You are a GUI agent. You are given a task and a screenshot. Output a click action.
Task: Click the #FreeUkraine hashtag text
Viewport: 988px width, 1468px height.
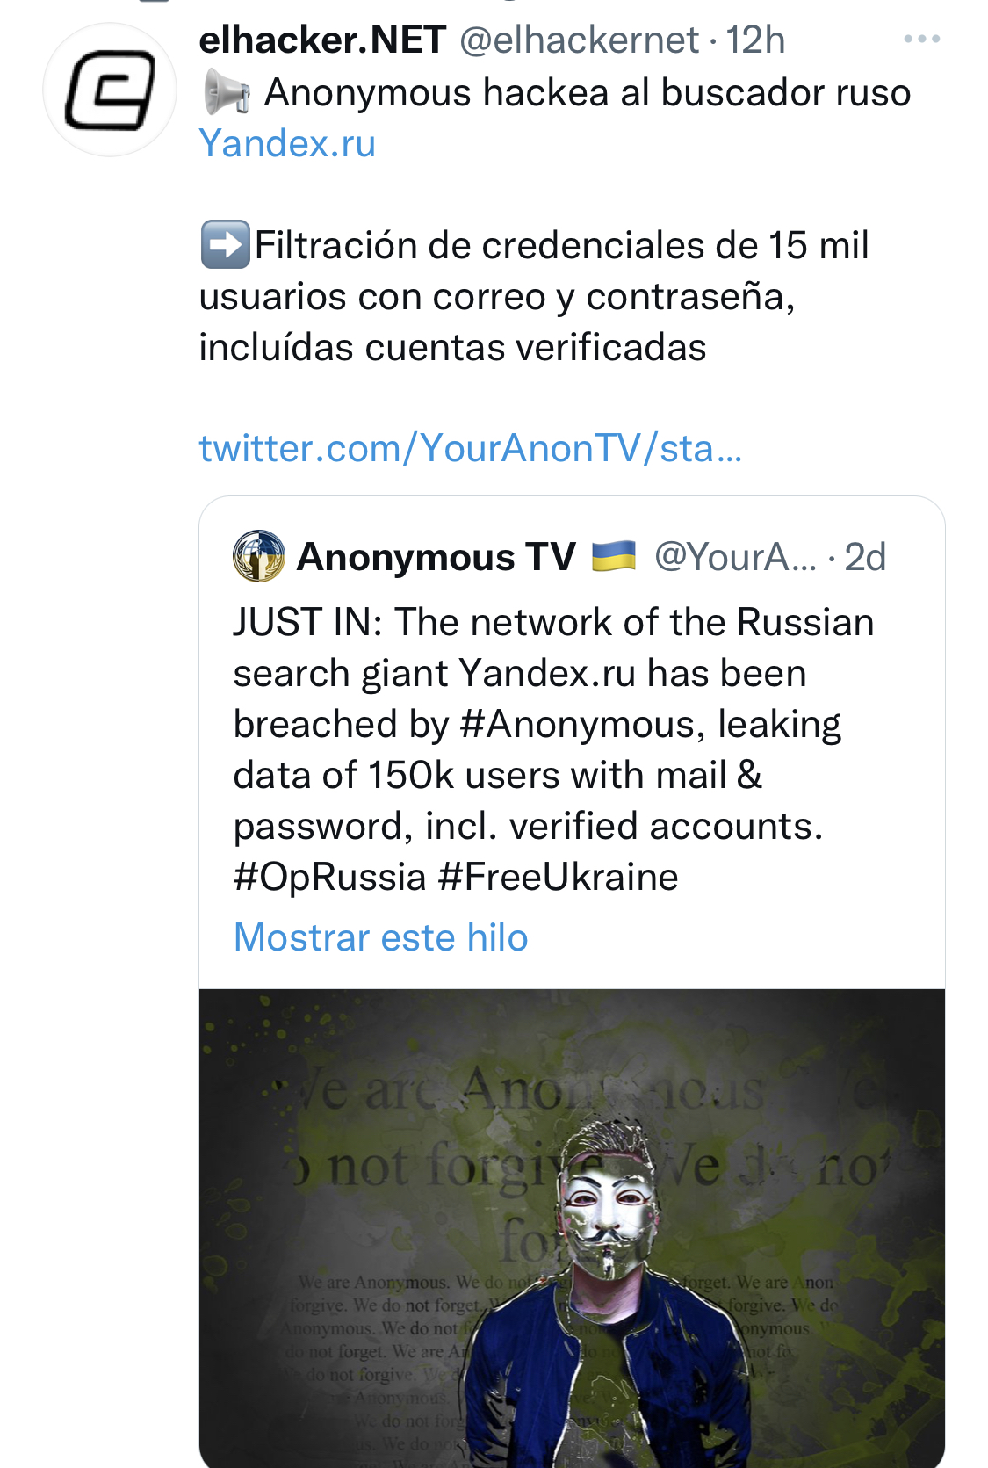[558, 877]
